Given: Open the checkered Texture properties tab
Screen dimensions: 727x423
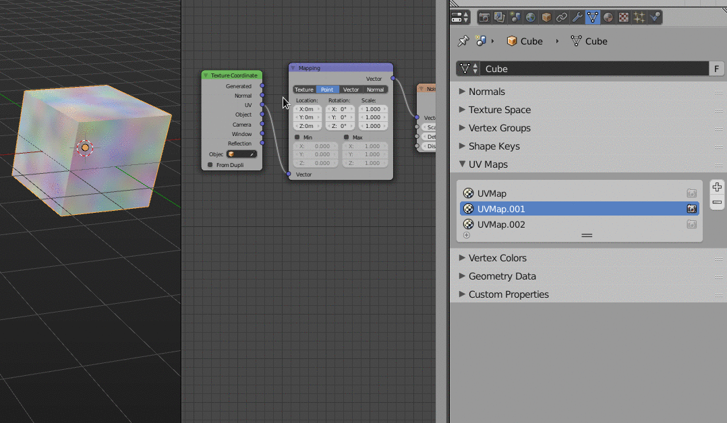Looking at the screenshot, I should pyautogui.click(x=623, y=18).
